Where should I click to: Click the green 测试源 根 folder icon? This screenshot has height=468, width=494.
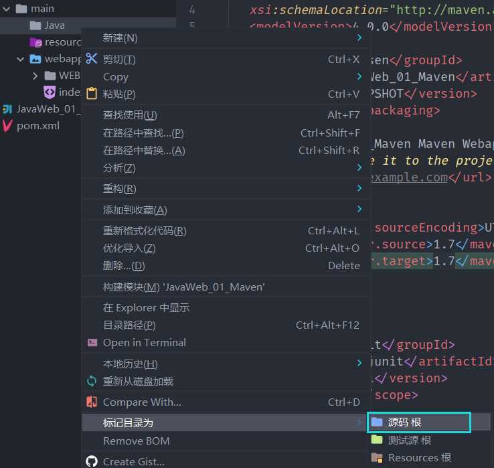[x=377, y=440]
